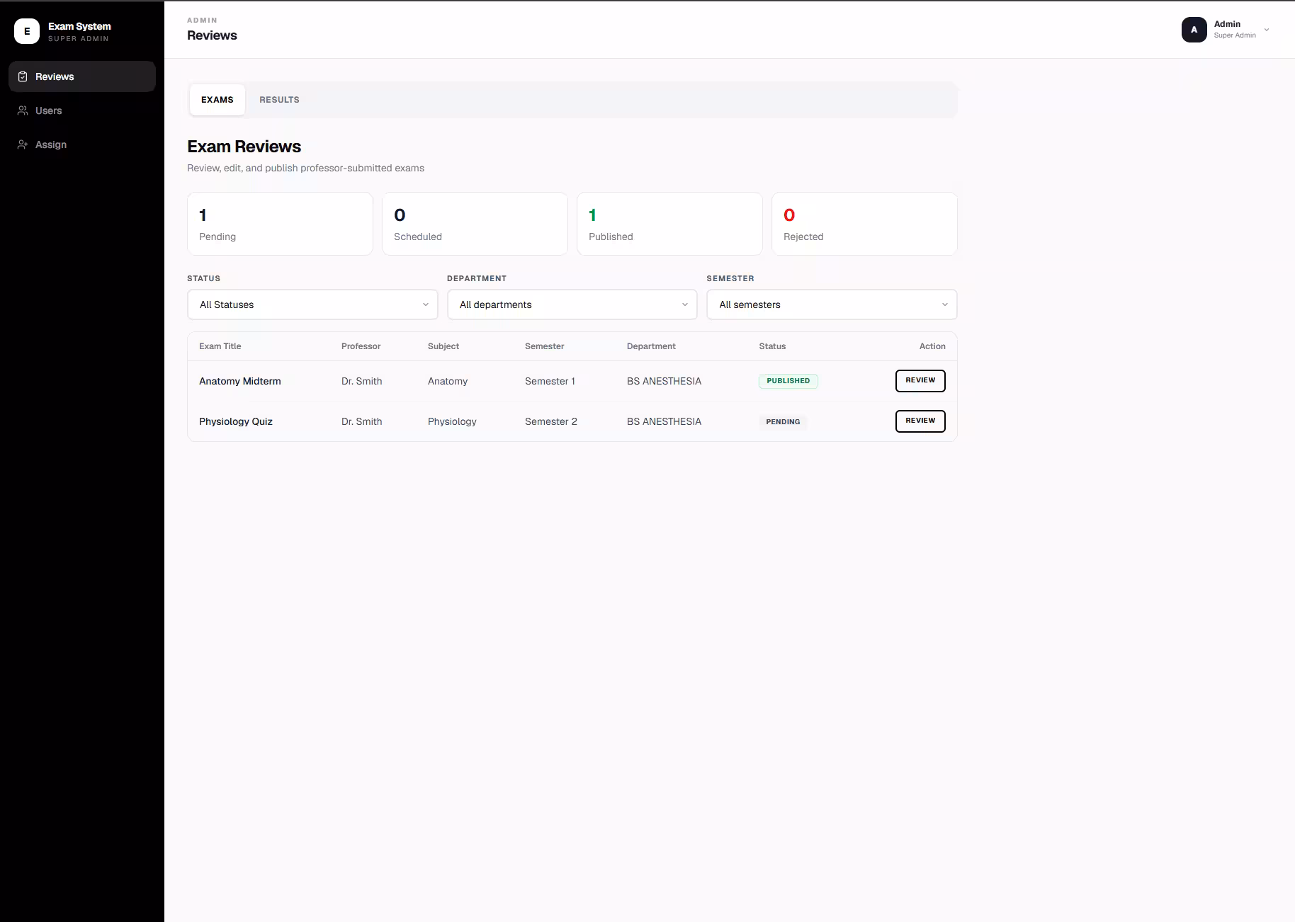The image size is (1295, 922).
Task: Click the Super Admin role label
Action: (x=1235, y=35)
